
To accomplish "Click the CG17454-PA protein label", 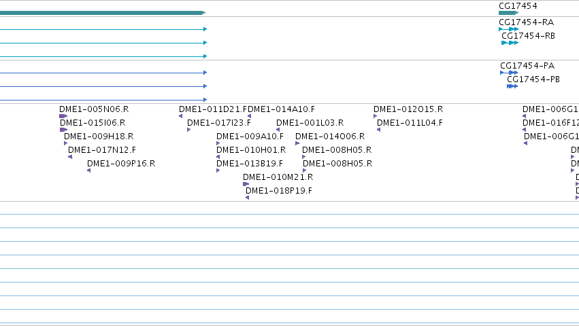I will tap(527, 66).
